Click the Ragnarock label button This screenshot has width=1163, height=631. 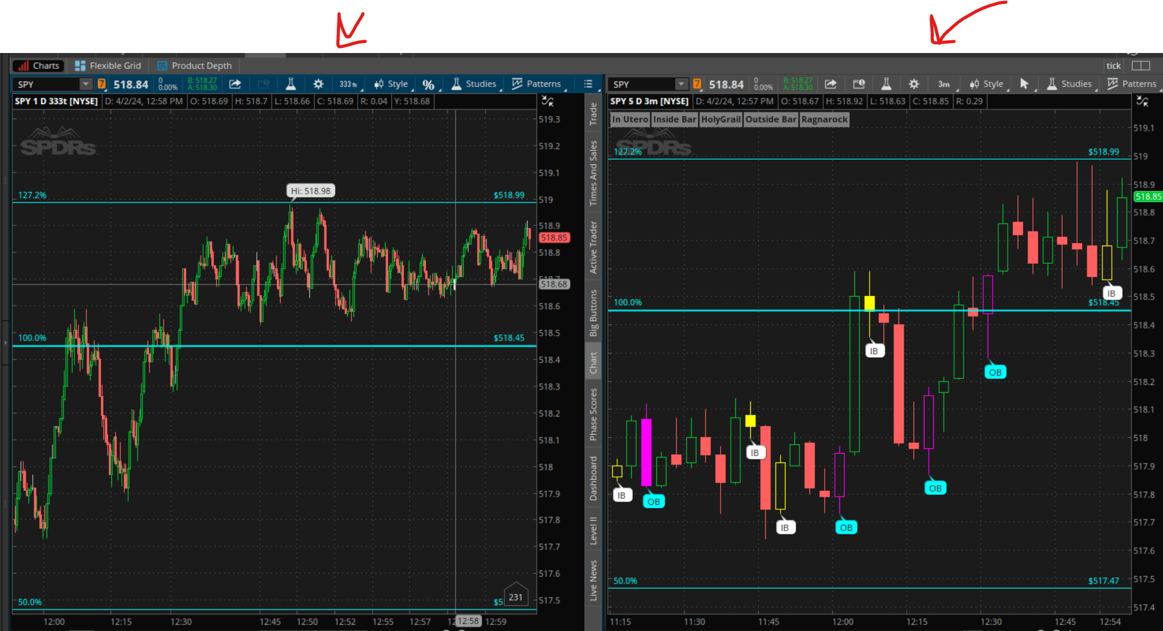click(825, 119)
